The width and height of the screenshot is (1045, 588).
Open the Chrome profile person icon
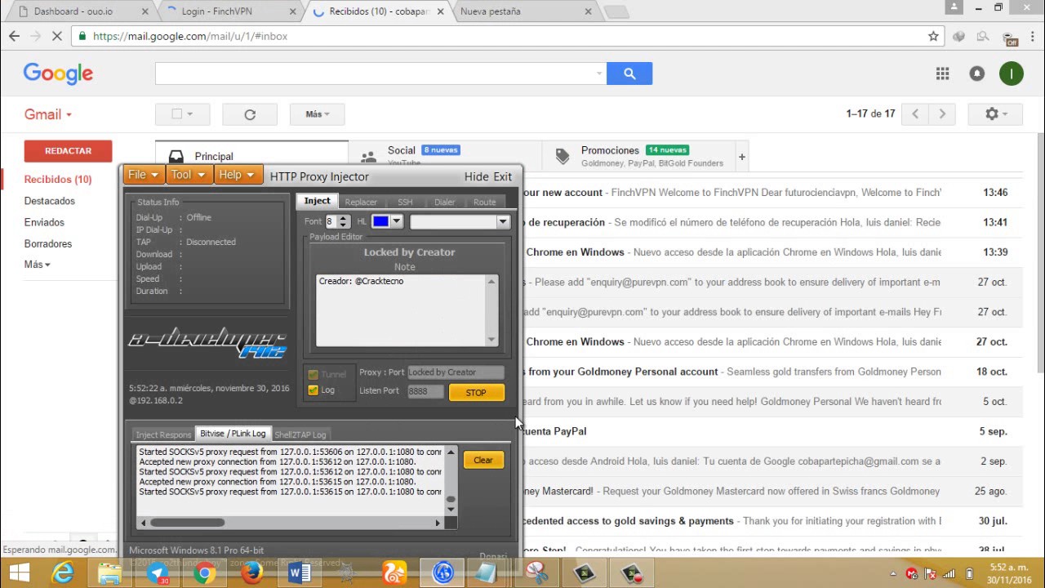(x=954, y=7)
